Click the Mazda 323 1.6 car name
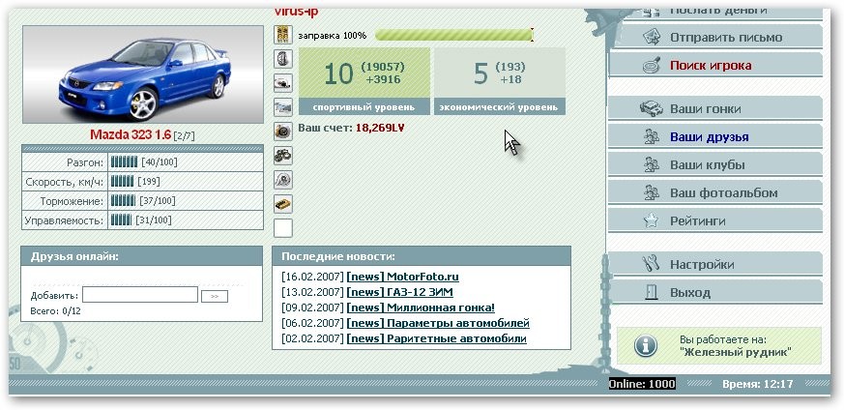This screenshot has height=410, width=844. (131, 134)
